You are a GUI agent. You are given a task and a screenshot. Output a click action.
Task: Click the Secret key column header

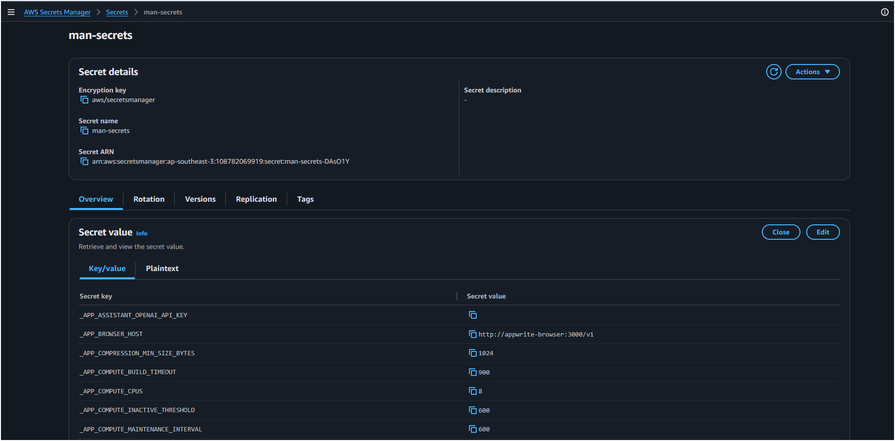[x=96, y=296]
